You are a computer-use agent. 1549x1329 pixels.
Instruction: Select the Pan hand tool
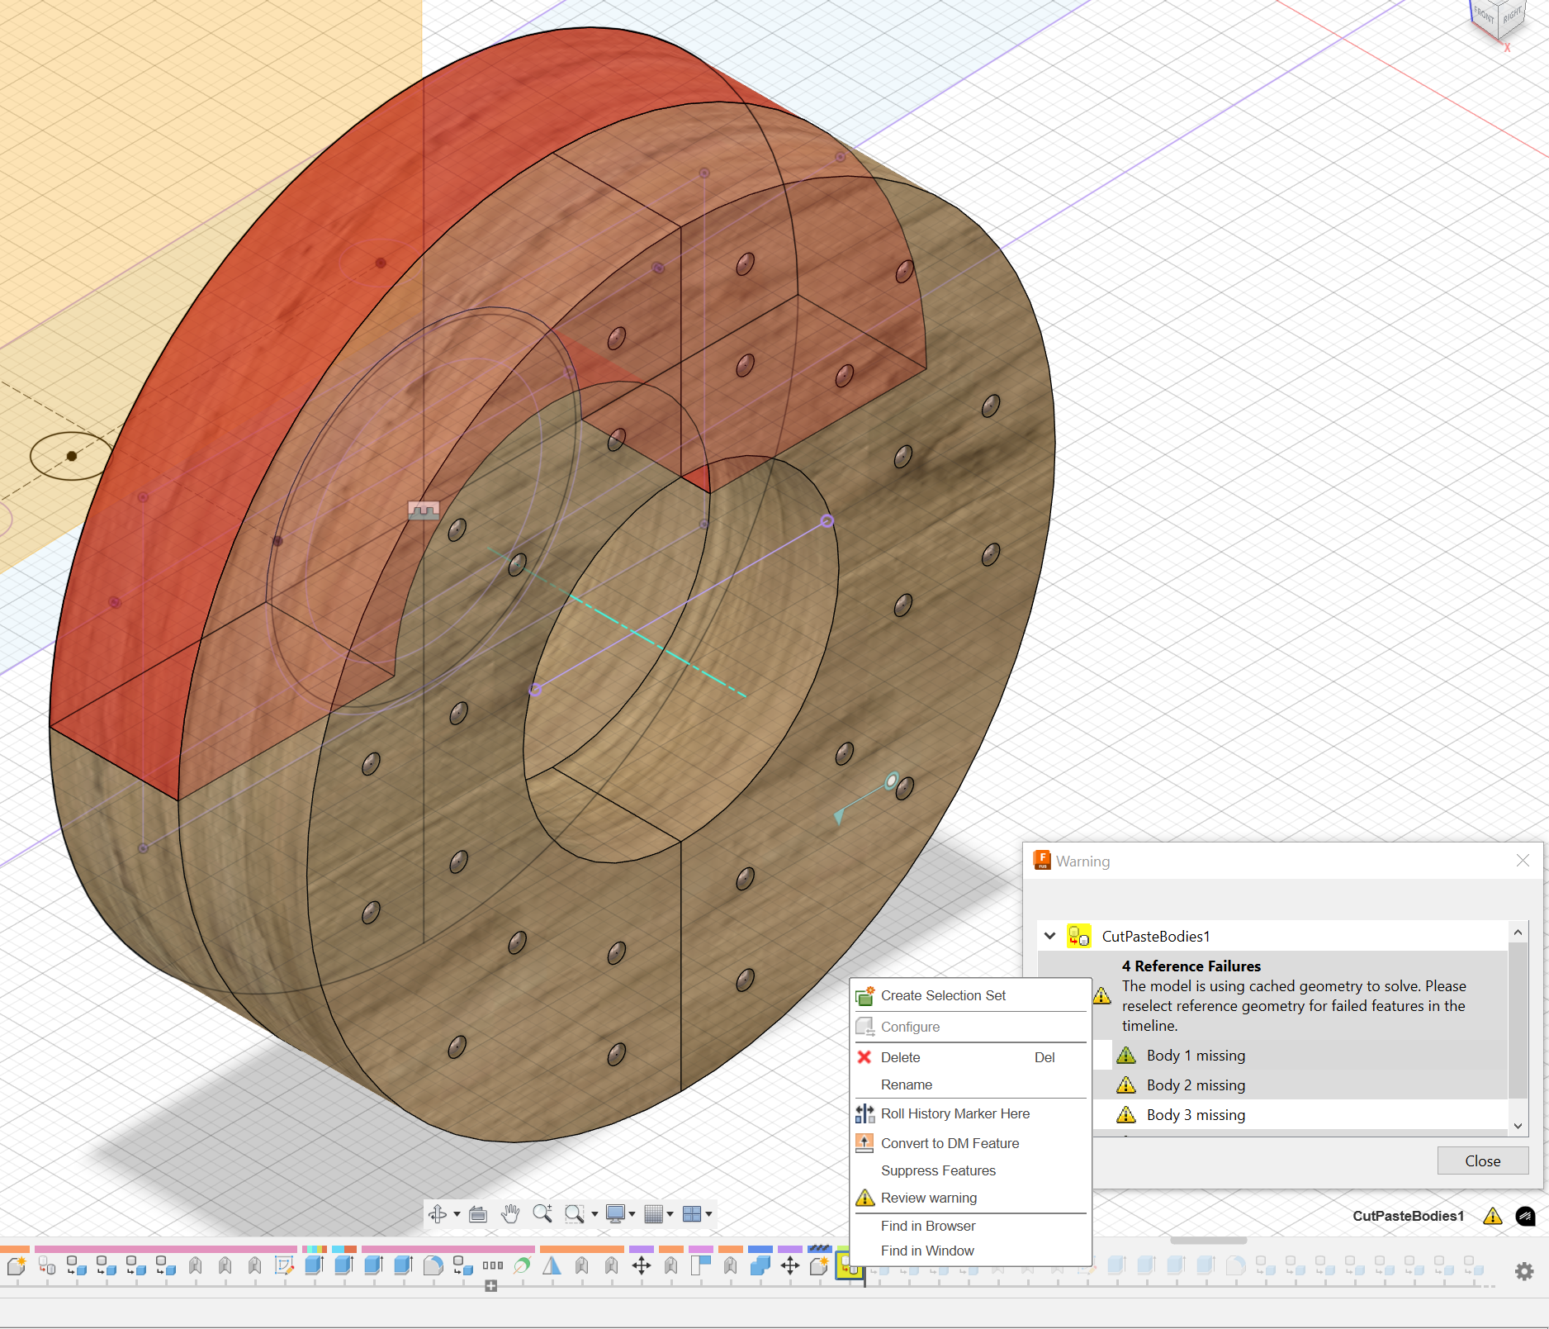tap(510, 1213)
